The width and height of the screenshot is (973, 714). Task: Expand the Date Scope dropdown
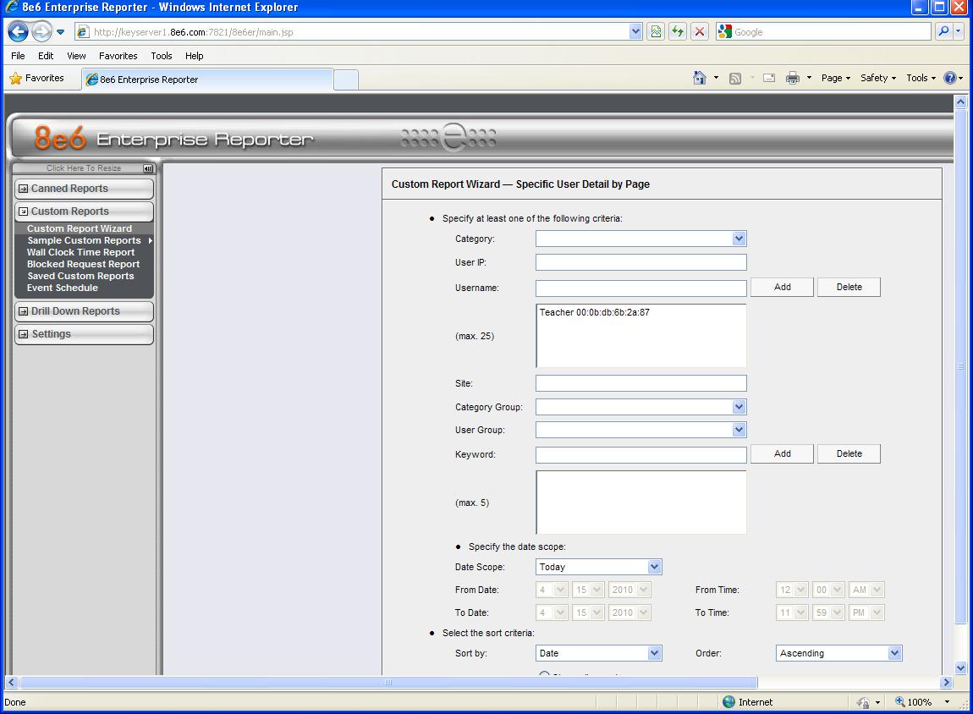point(654,567)
